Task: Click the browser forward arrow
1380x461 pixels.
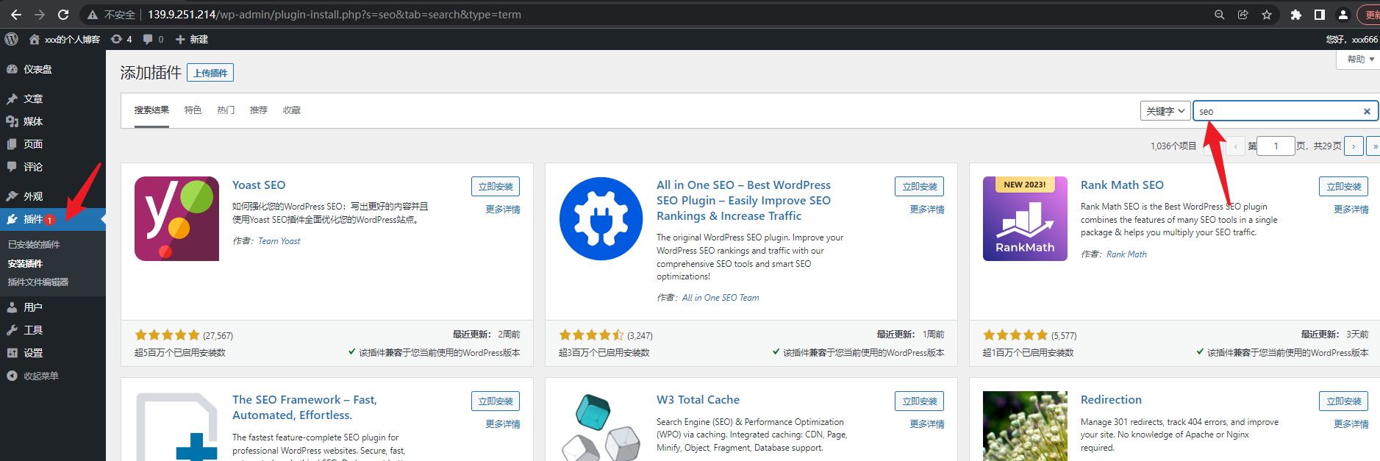Action: (x=40, y=15)
